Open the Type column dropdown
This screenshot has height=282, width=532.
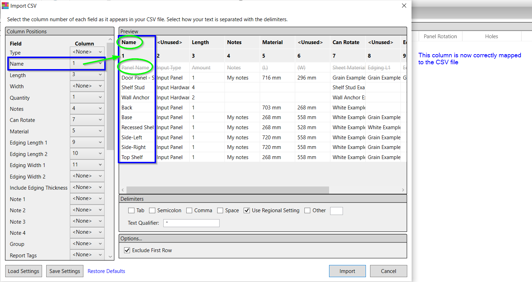[87, 52]
